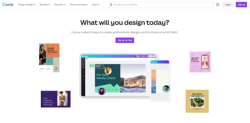Viewport: 250px width, 123px height.
Task: Click the purple Sign up header button
Action: 241,5
